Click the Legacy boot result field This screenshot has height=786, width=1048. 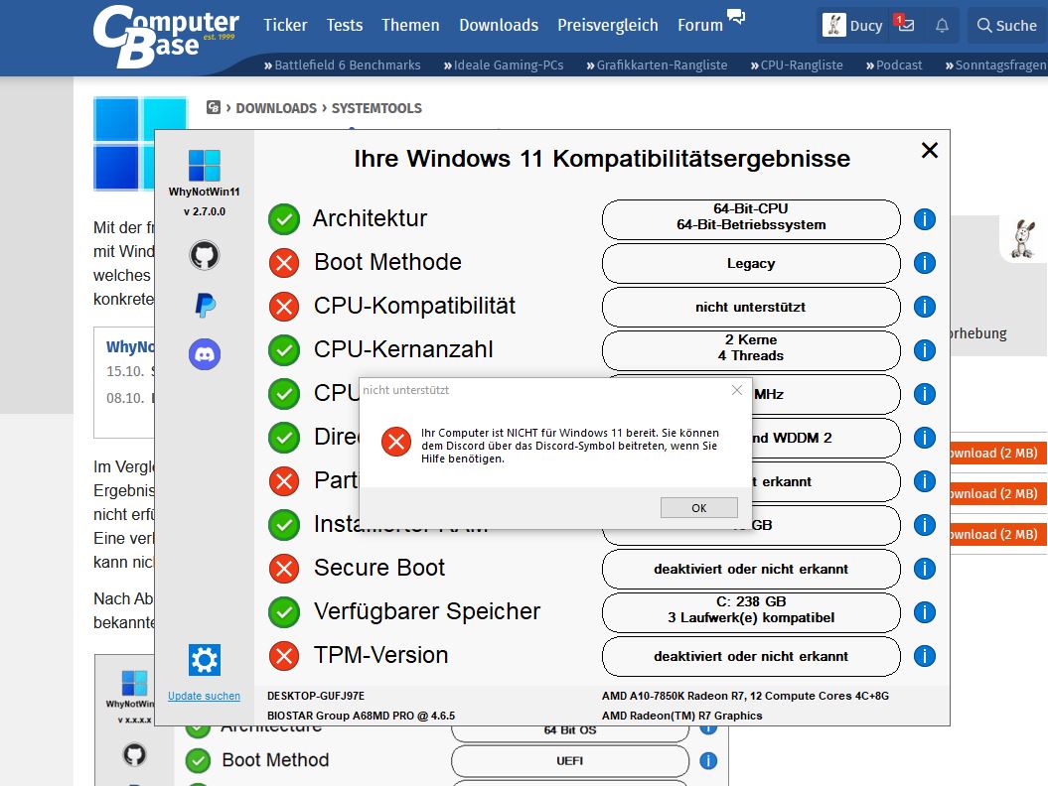[x=751, y=263]
